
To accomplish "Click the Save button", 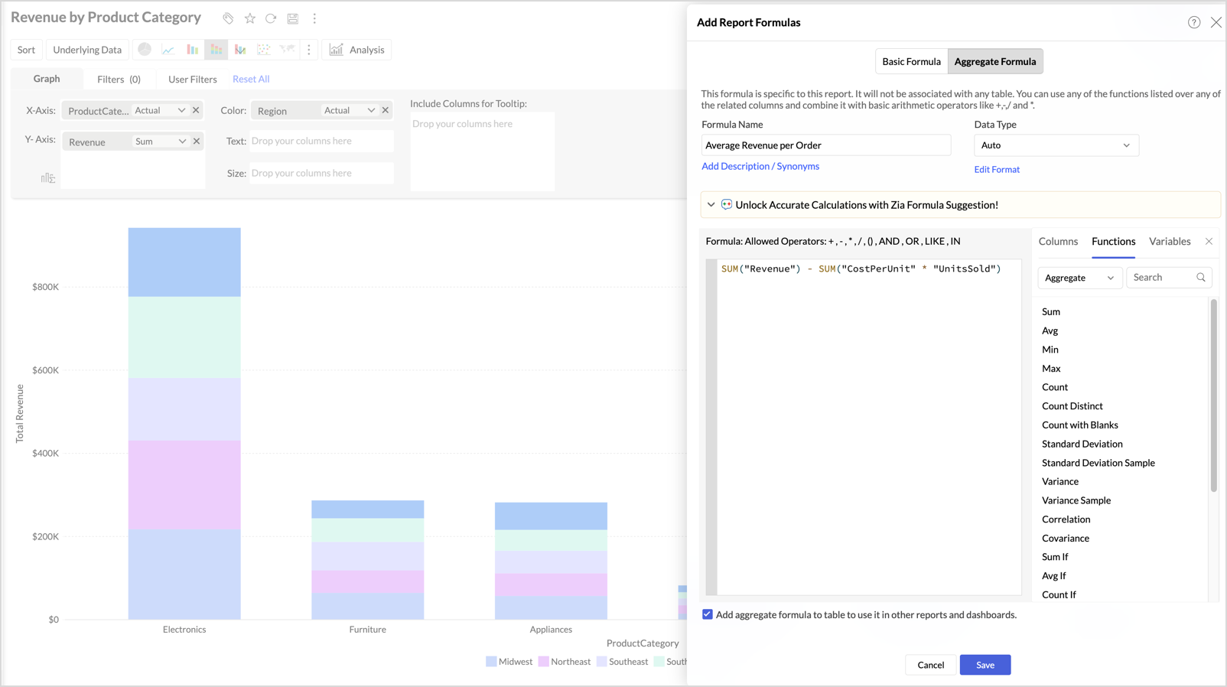I will coord(985,665).
